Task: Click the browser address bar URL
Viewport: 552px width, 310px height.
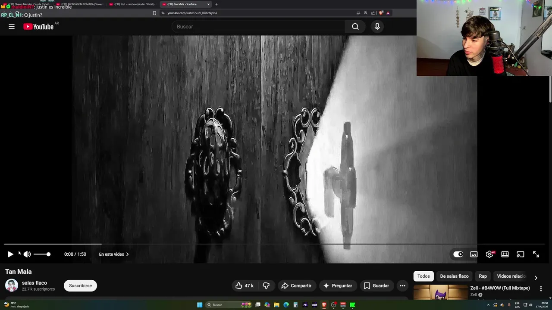Action: coord(192,13)
